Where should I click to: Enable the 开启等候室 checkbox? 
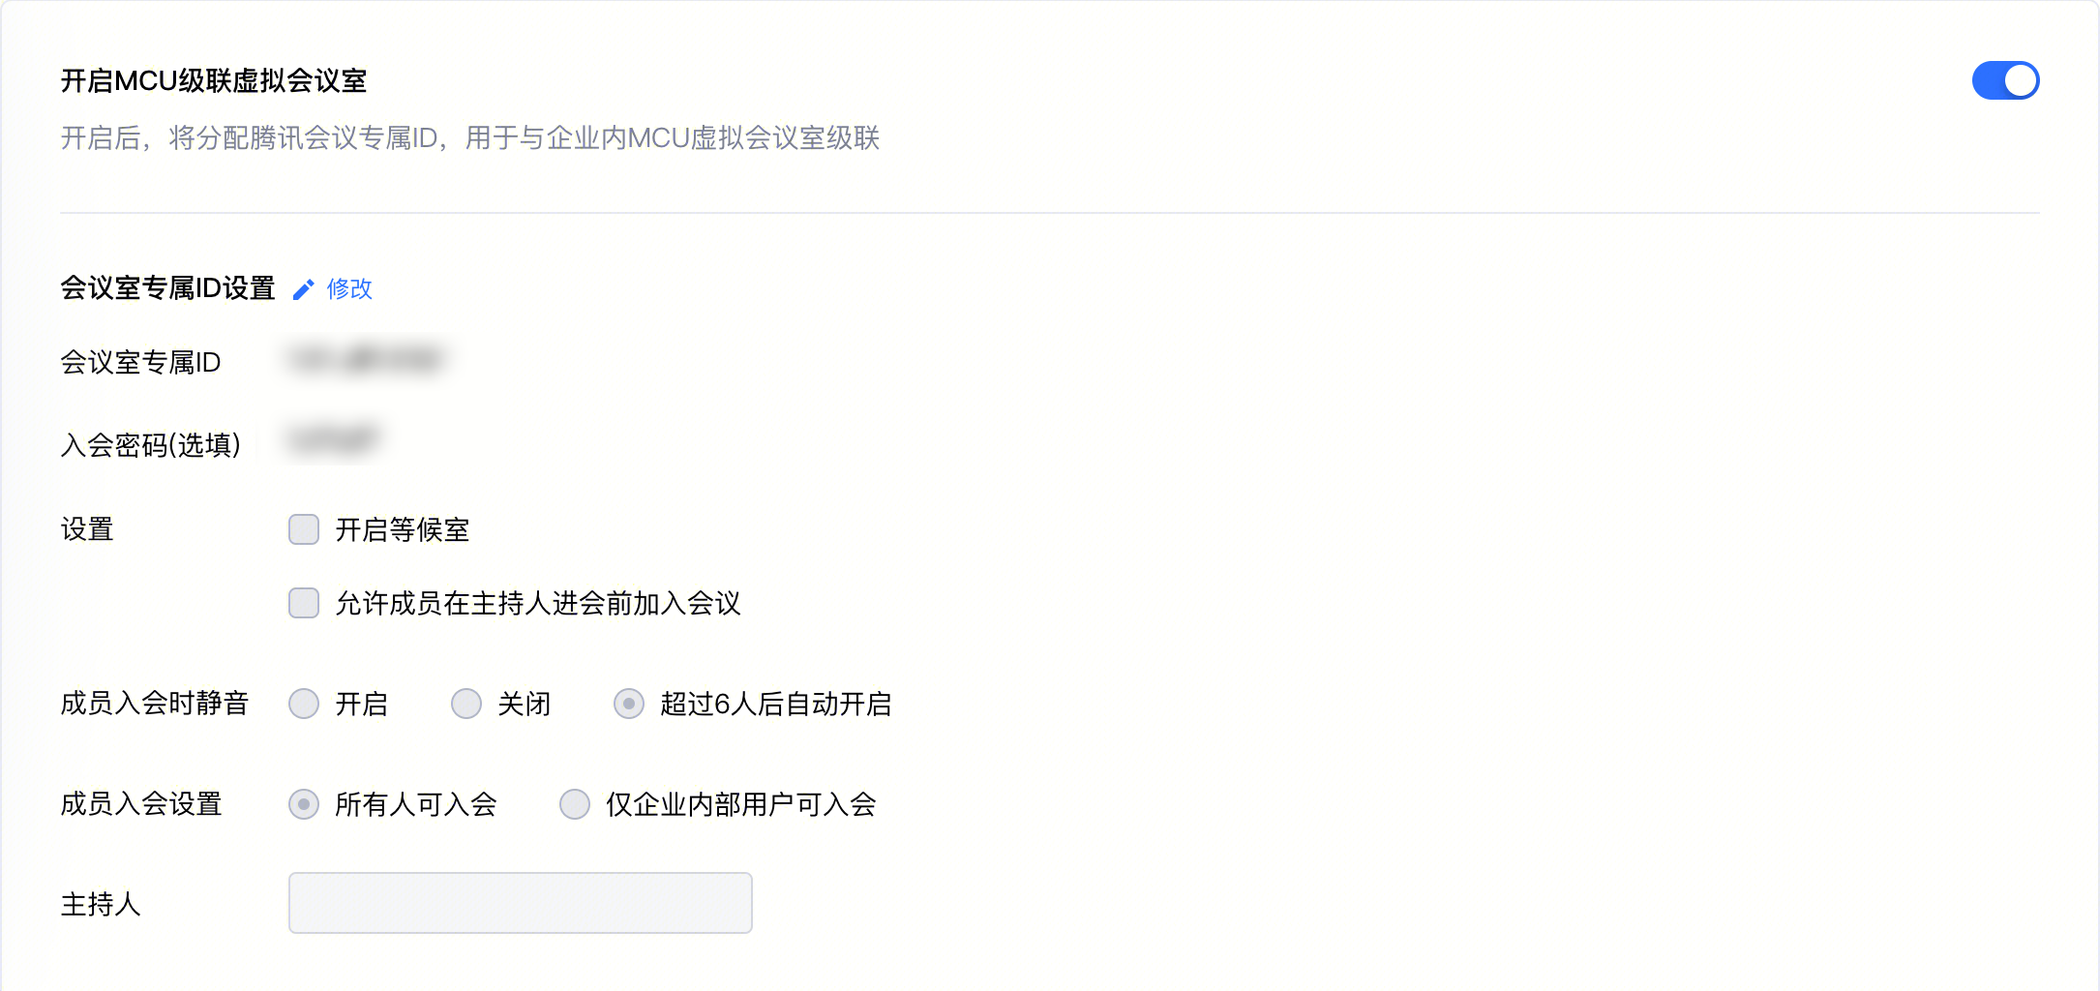304,529
